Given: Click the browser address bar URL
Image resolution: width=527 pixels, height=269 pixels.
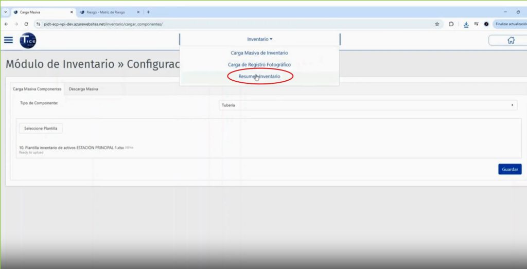Looking at the screenshot, I should (103, 24).
